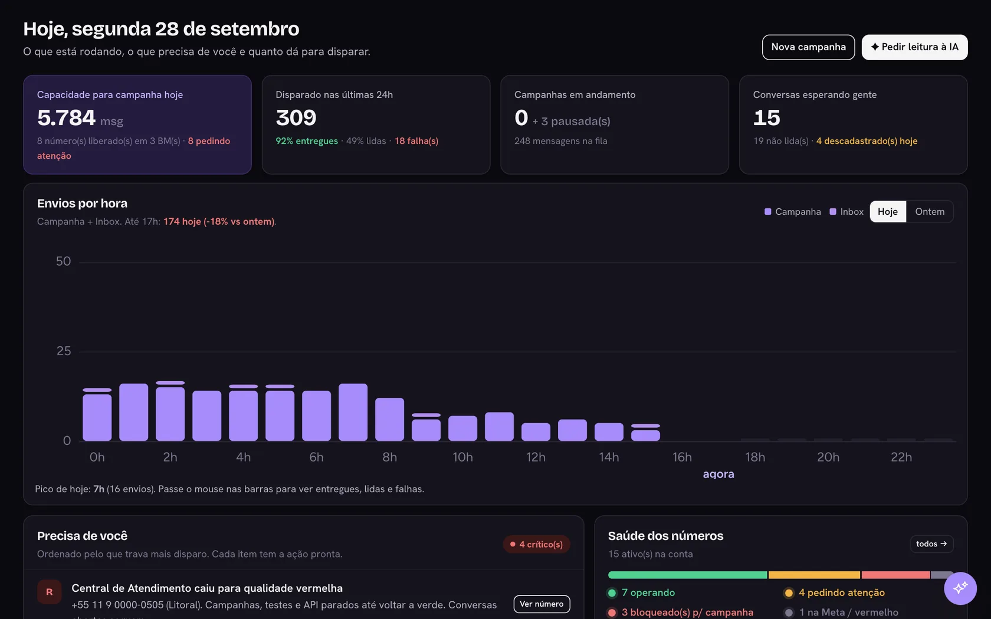The image size is (991, 619).
Task: Click the Central de Atendimento alert title
Action: click(x=207, y=588)
